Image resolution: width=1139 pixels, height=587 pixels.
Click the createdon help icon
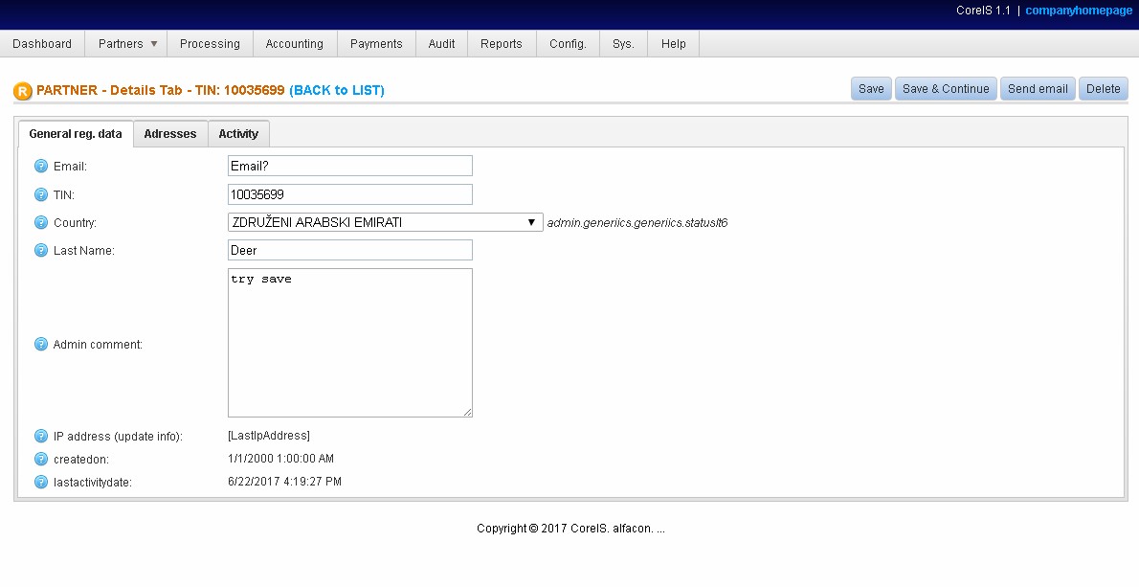[41, 459]
